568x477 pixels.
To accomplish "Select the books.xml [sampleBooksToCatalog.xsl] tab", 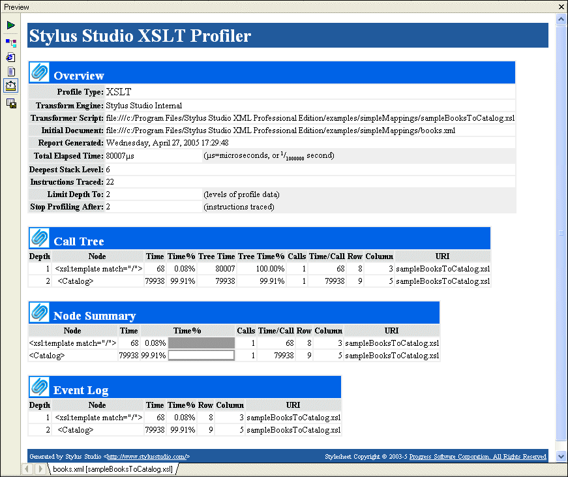I will 112,469.
